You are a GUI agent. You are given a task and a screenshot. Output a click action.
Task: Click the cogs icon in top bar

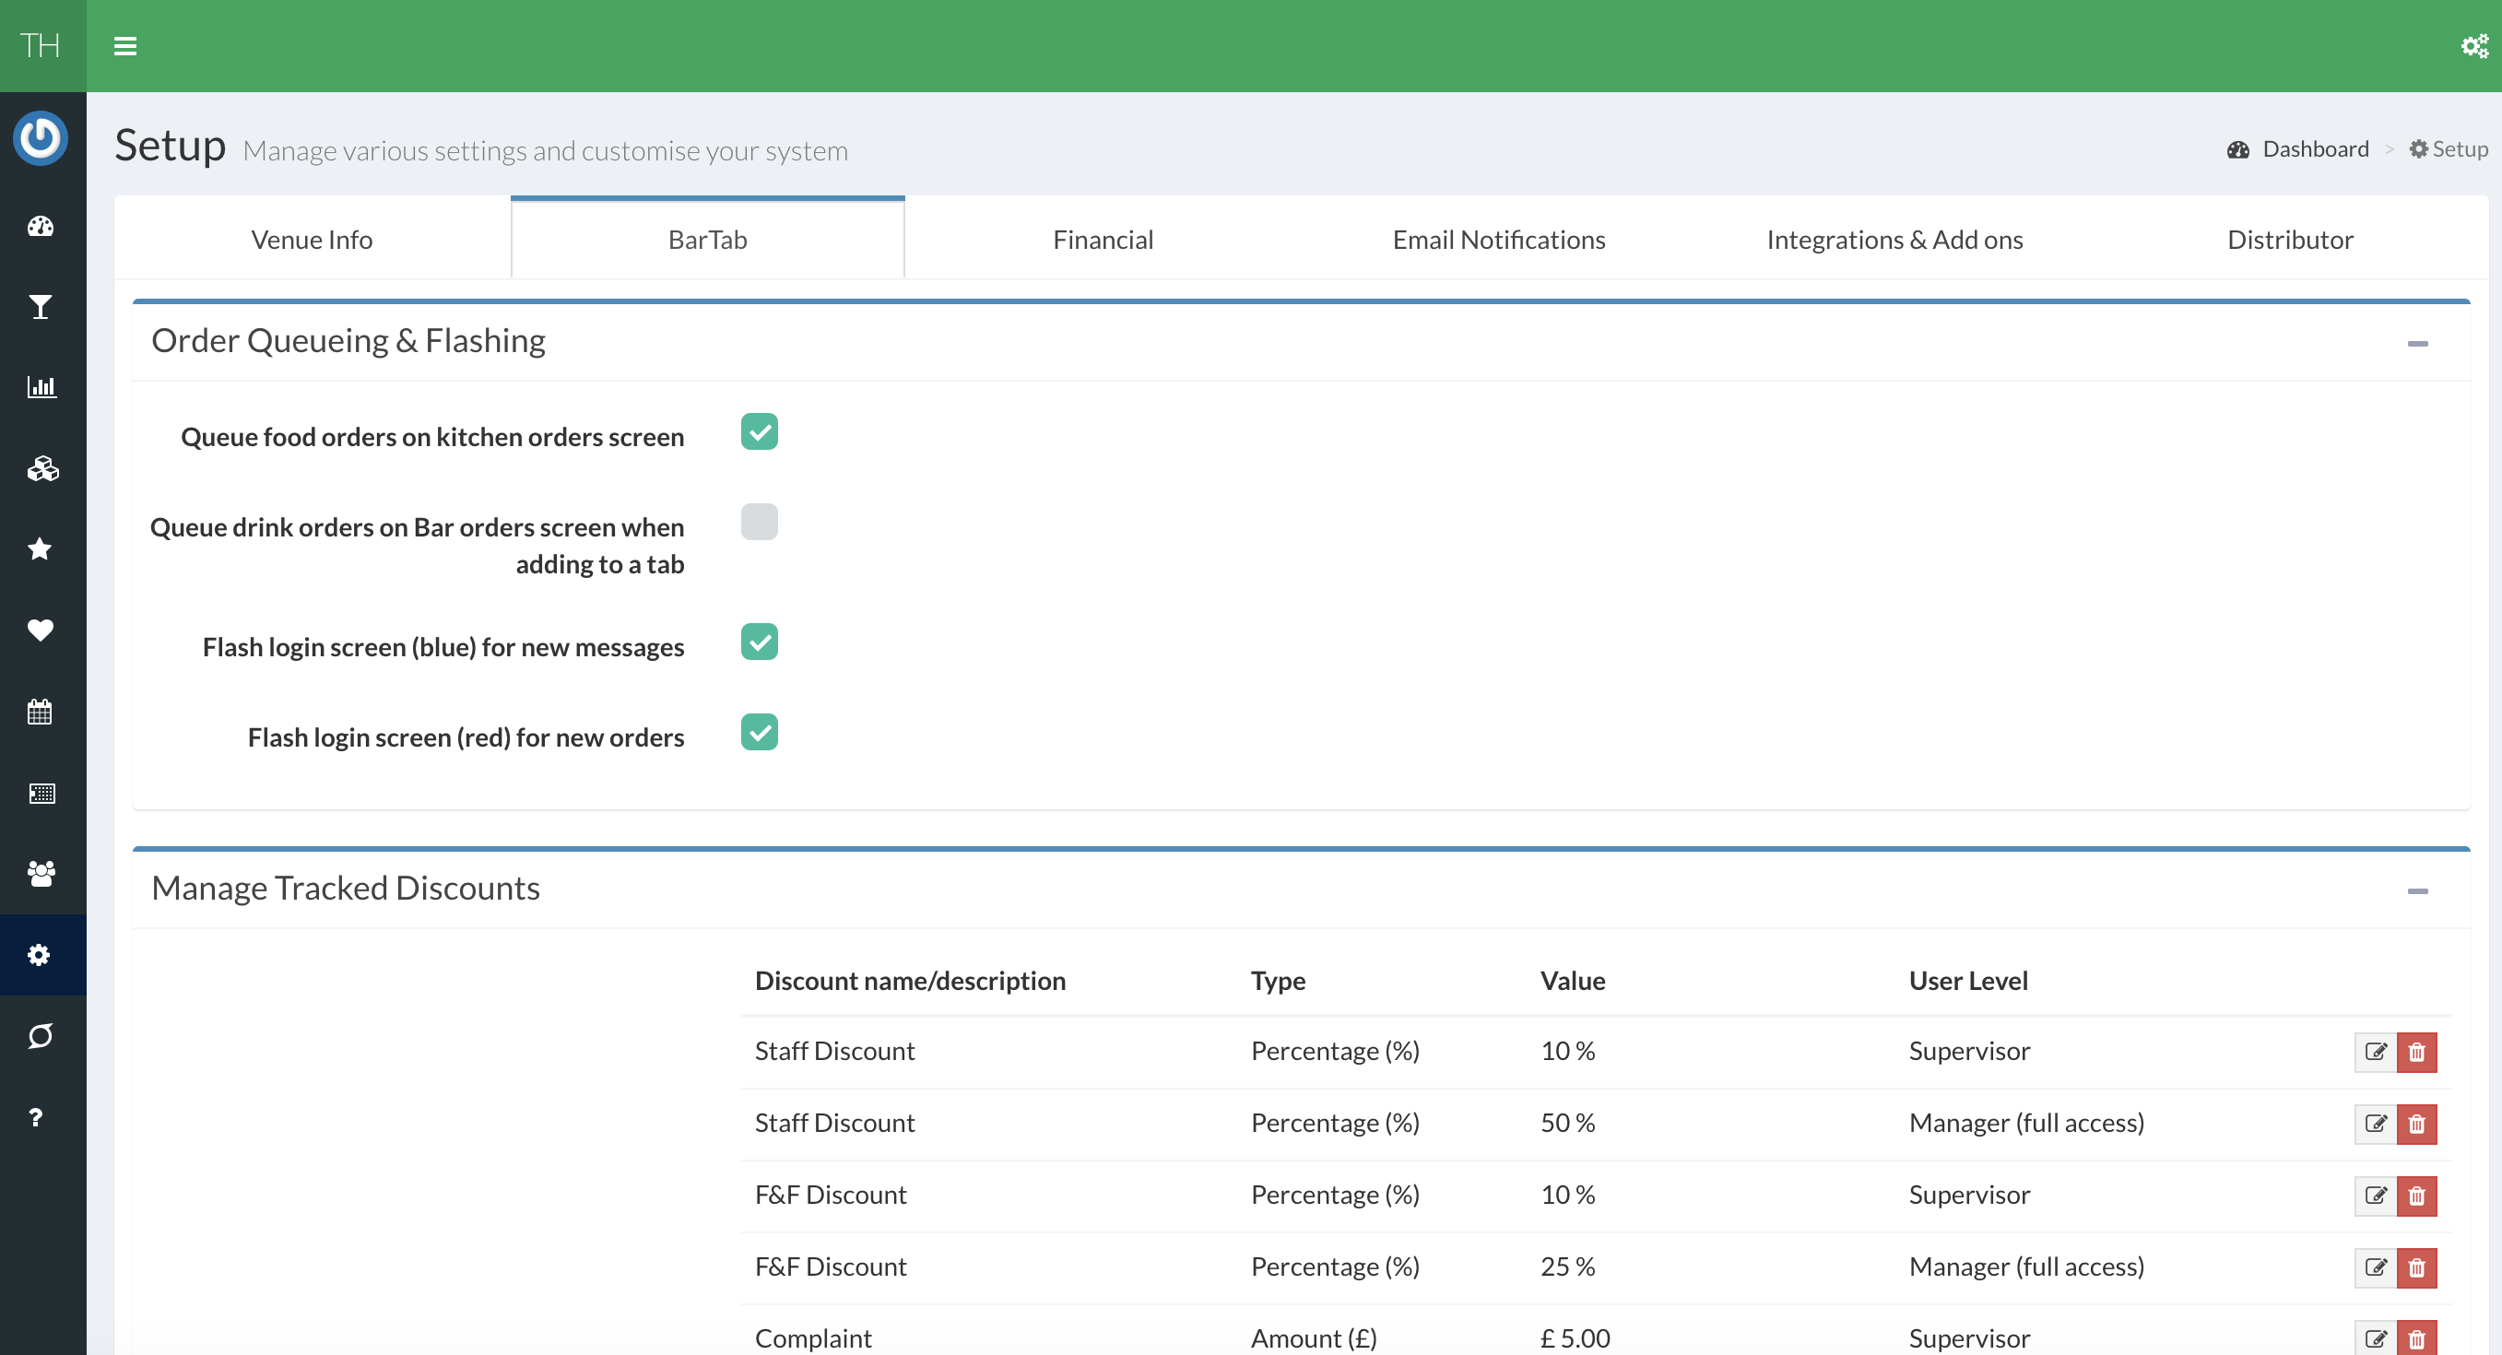tap(2472, 46)
